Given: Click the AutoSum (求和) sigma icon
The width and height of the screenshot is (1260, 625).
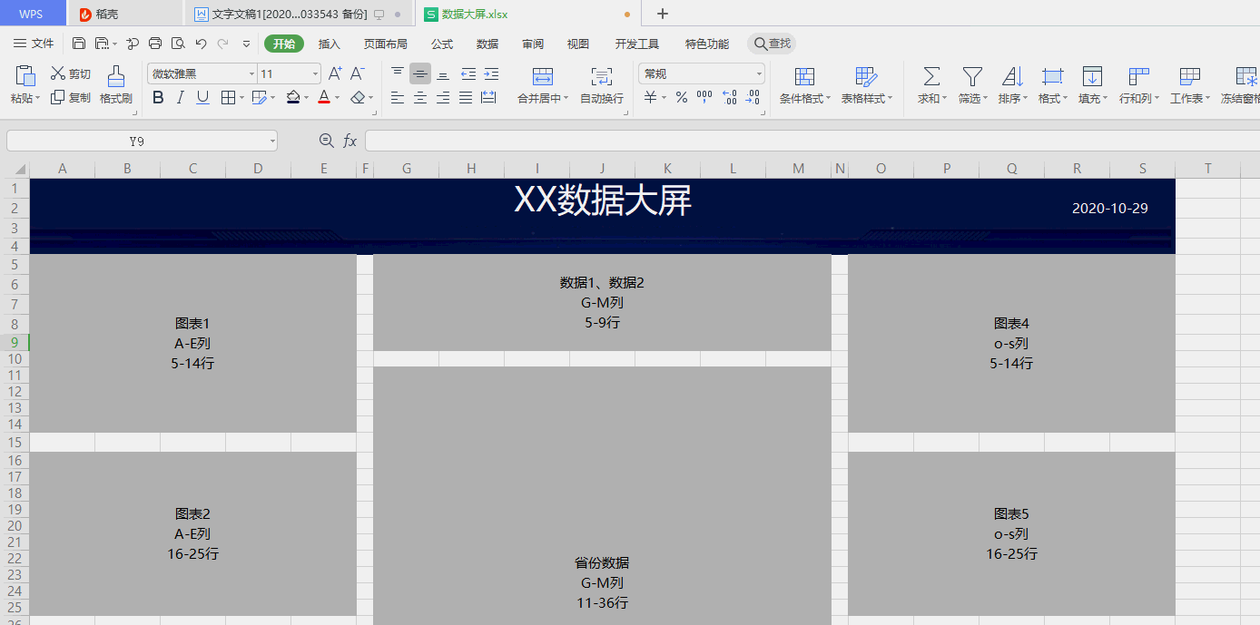Looking at the screenshot, I should [931, 76].
